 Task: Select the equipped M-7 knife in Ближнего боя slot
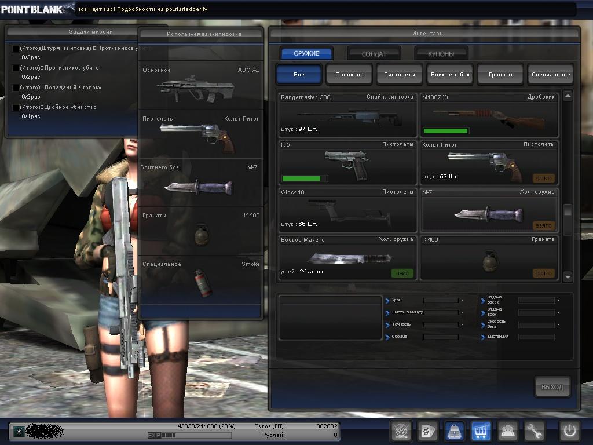pyautogui.click(x=198, y=187)
